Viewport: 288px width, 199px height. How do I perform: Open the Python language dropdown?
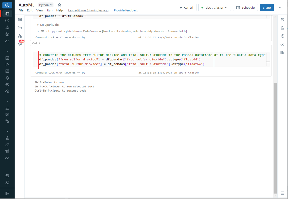pyautogui.click(x=46, y=5)
